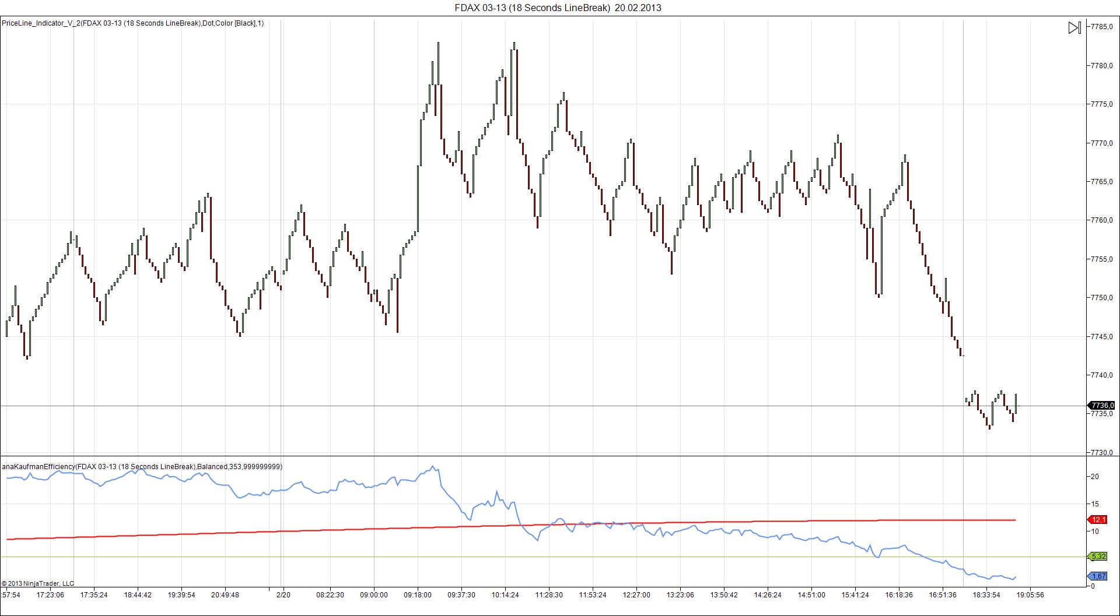Click the 15:41:24 time axis label

click(x=855, y=595)
